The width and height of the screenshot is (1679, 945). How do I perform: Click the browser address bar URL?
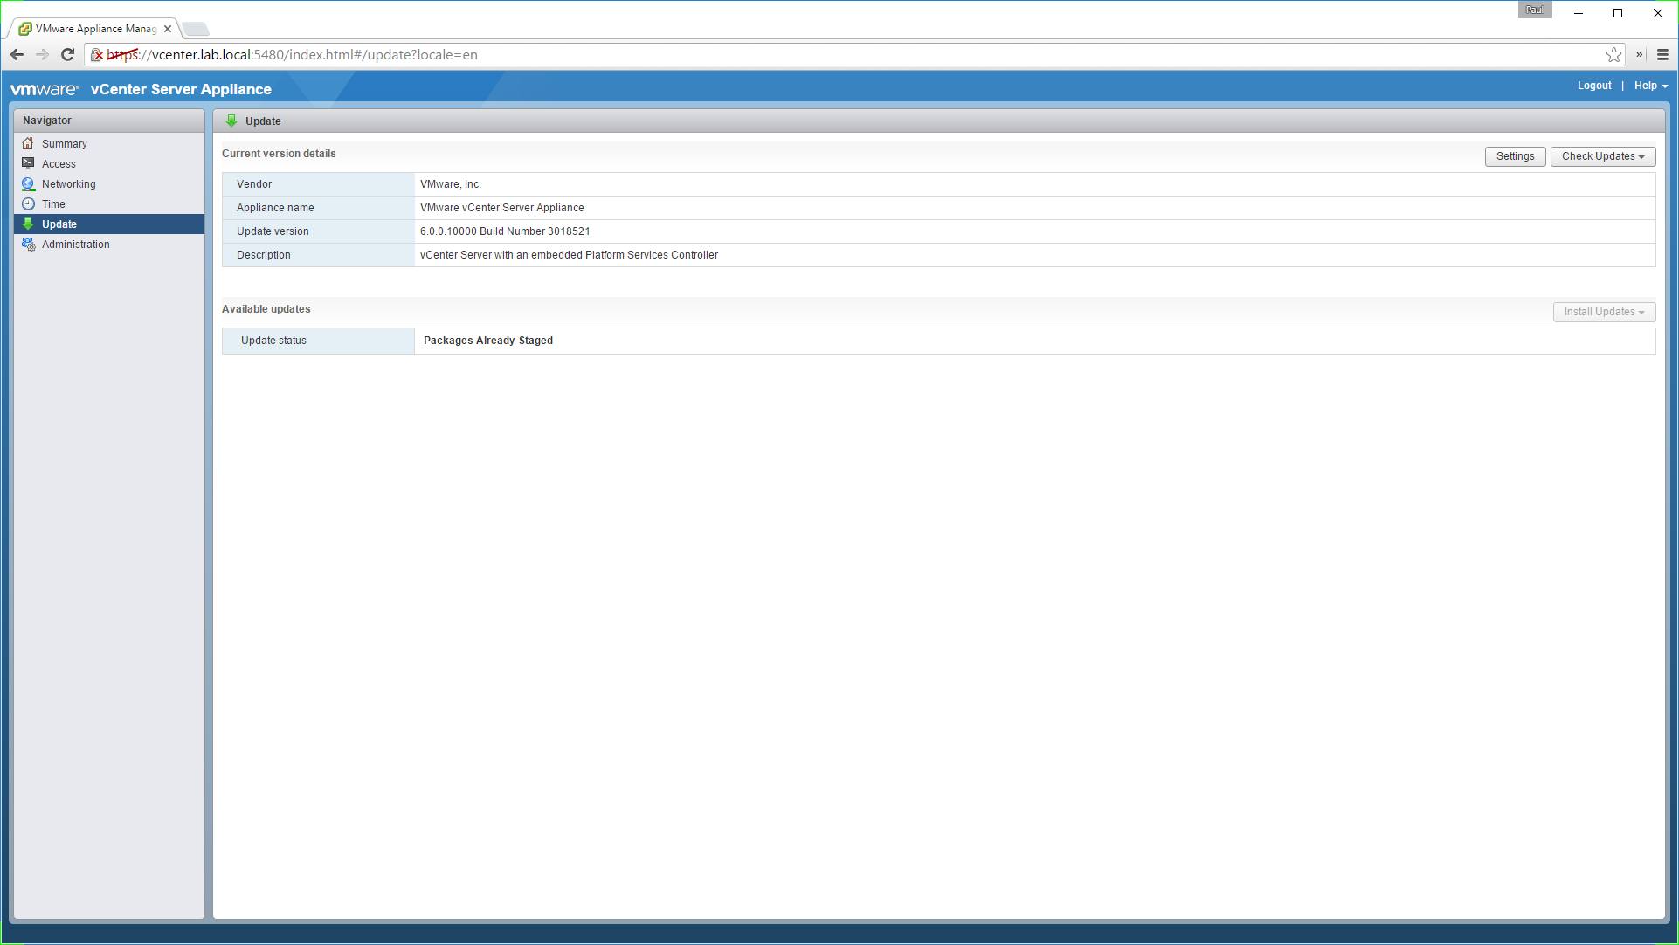point(293,54)
